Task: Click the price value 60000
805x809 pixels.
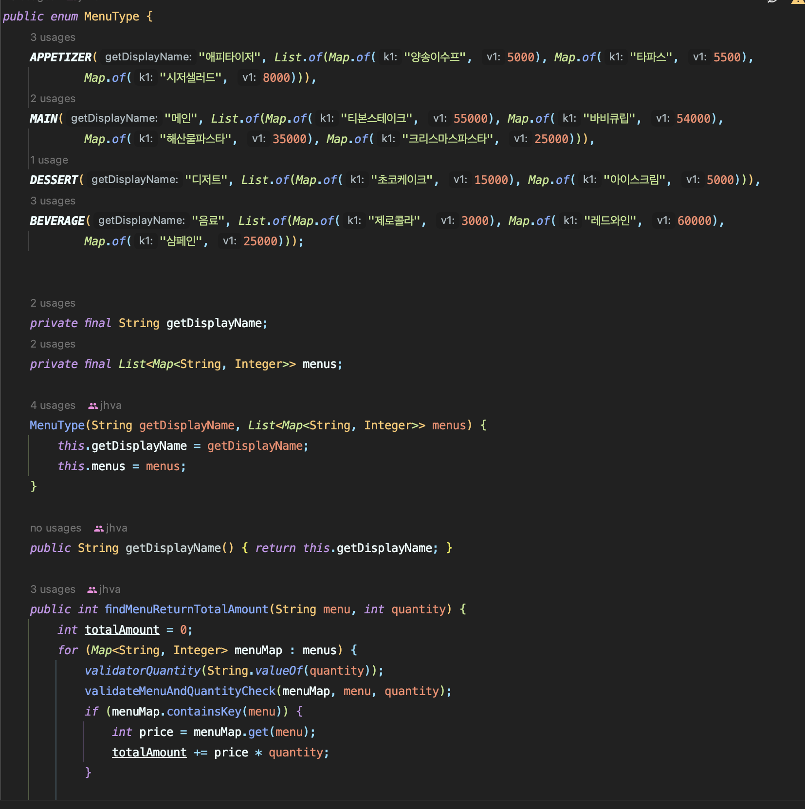Action: pos(695,221)
